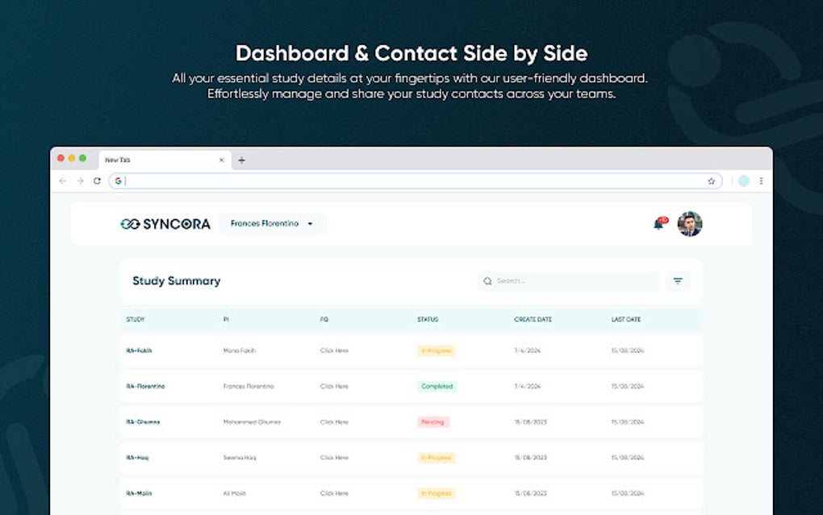
Task: Click create date in RA-Ghumra row
Action: [530, 422]
